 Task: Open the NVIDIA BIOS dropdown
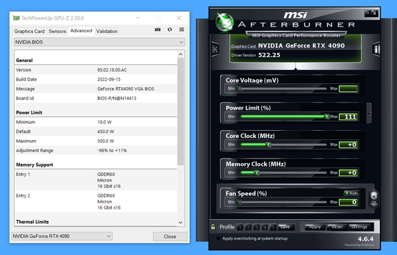click(x=99, y=42)
